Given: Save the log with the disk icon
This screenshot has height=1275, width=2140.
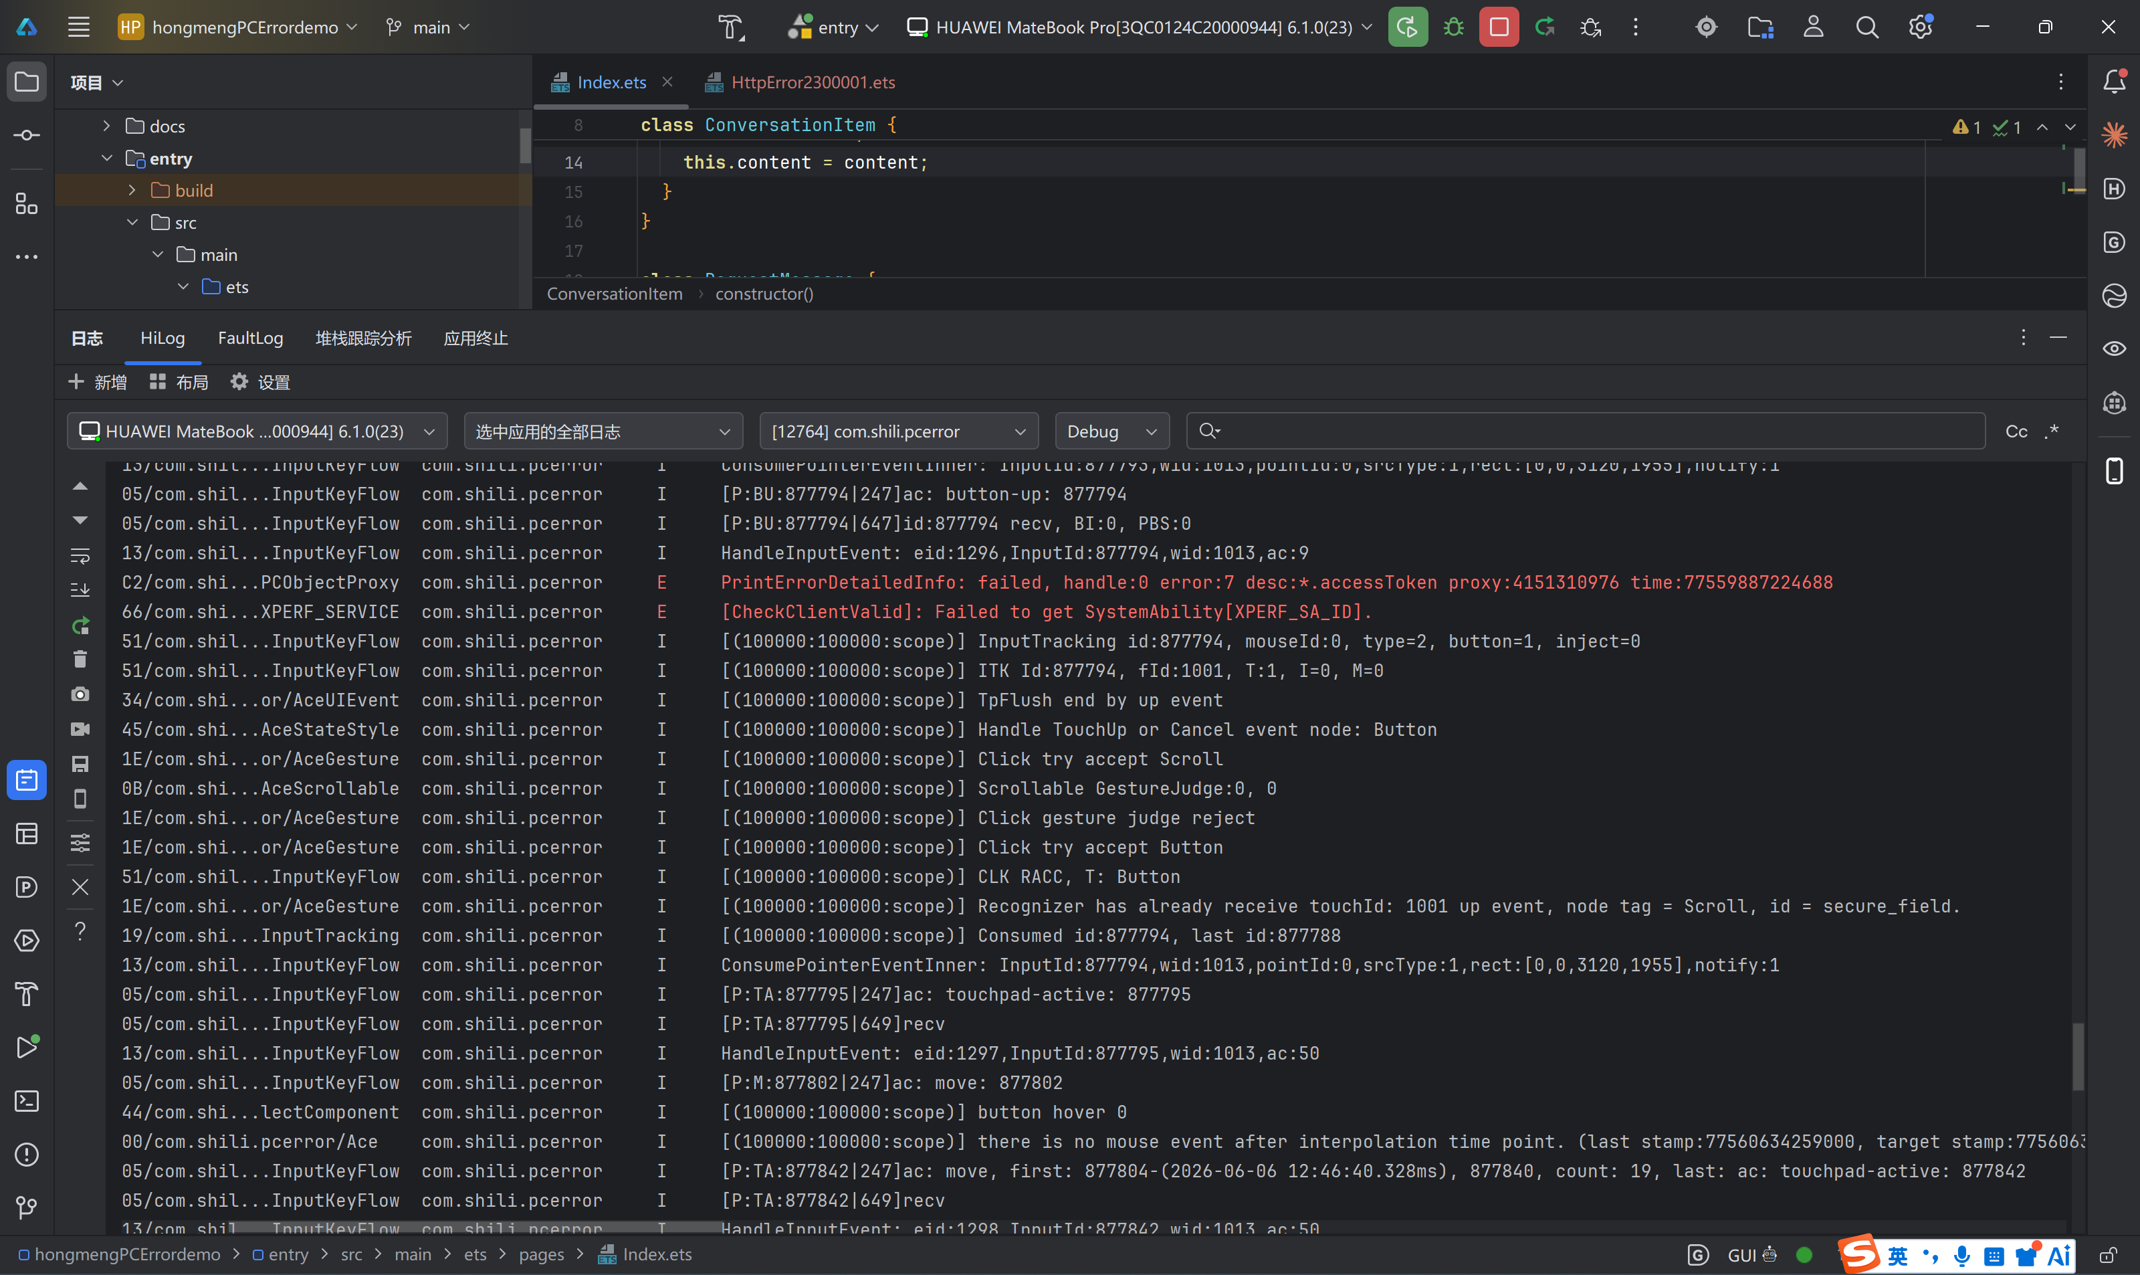Looking at the screenshot, I should 80,764.
